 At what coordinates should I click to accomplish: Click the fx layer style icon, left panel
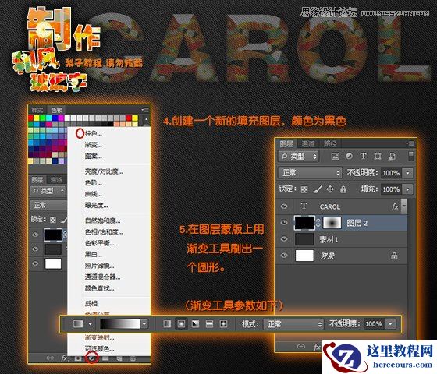tap(64, 358)
